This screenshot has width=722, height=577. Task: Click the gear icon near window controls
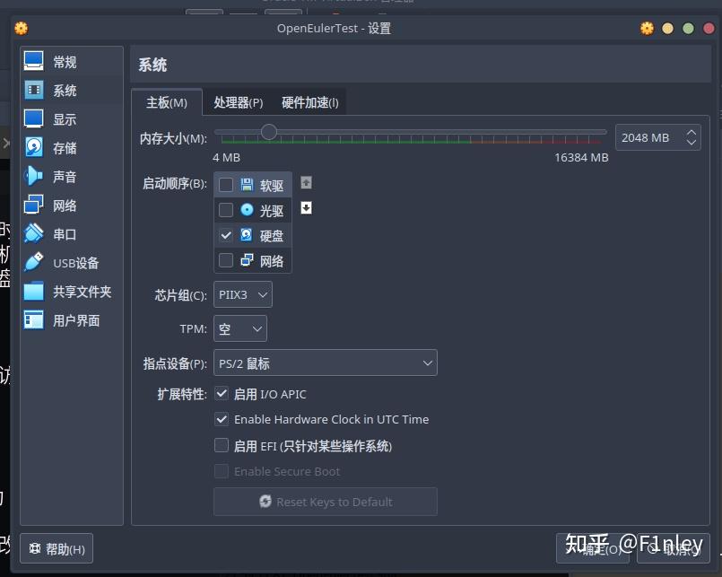pos(647,29)
